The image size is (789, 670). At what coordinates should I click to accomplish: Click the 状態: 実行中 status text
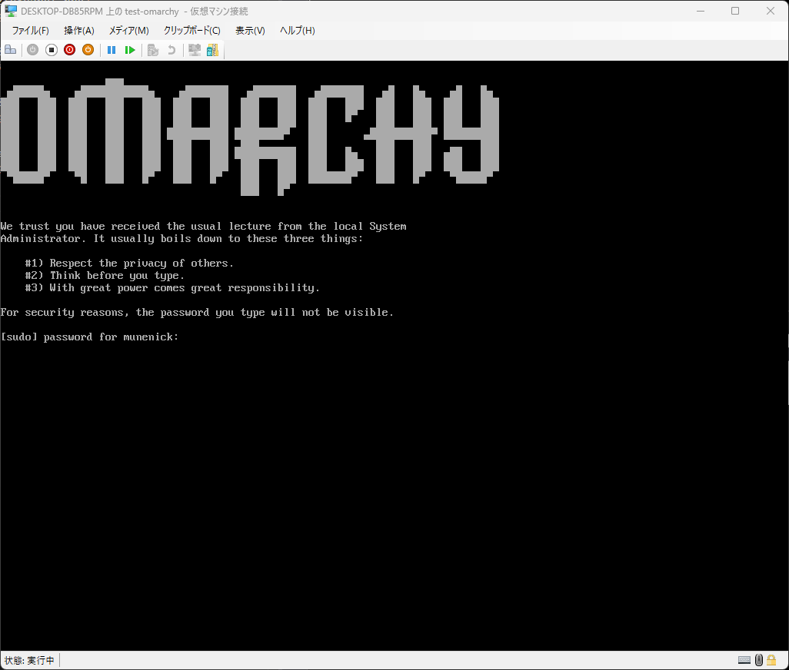(29, 660)
